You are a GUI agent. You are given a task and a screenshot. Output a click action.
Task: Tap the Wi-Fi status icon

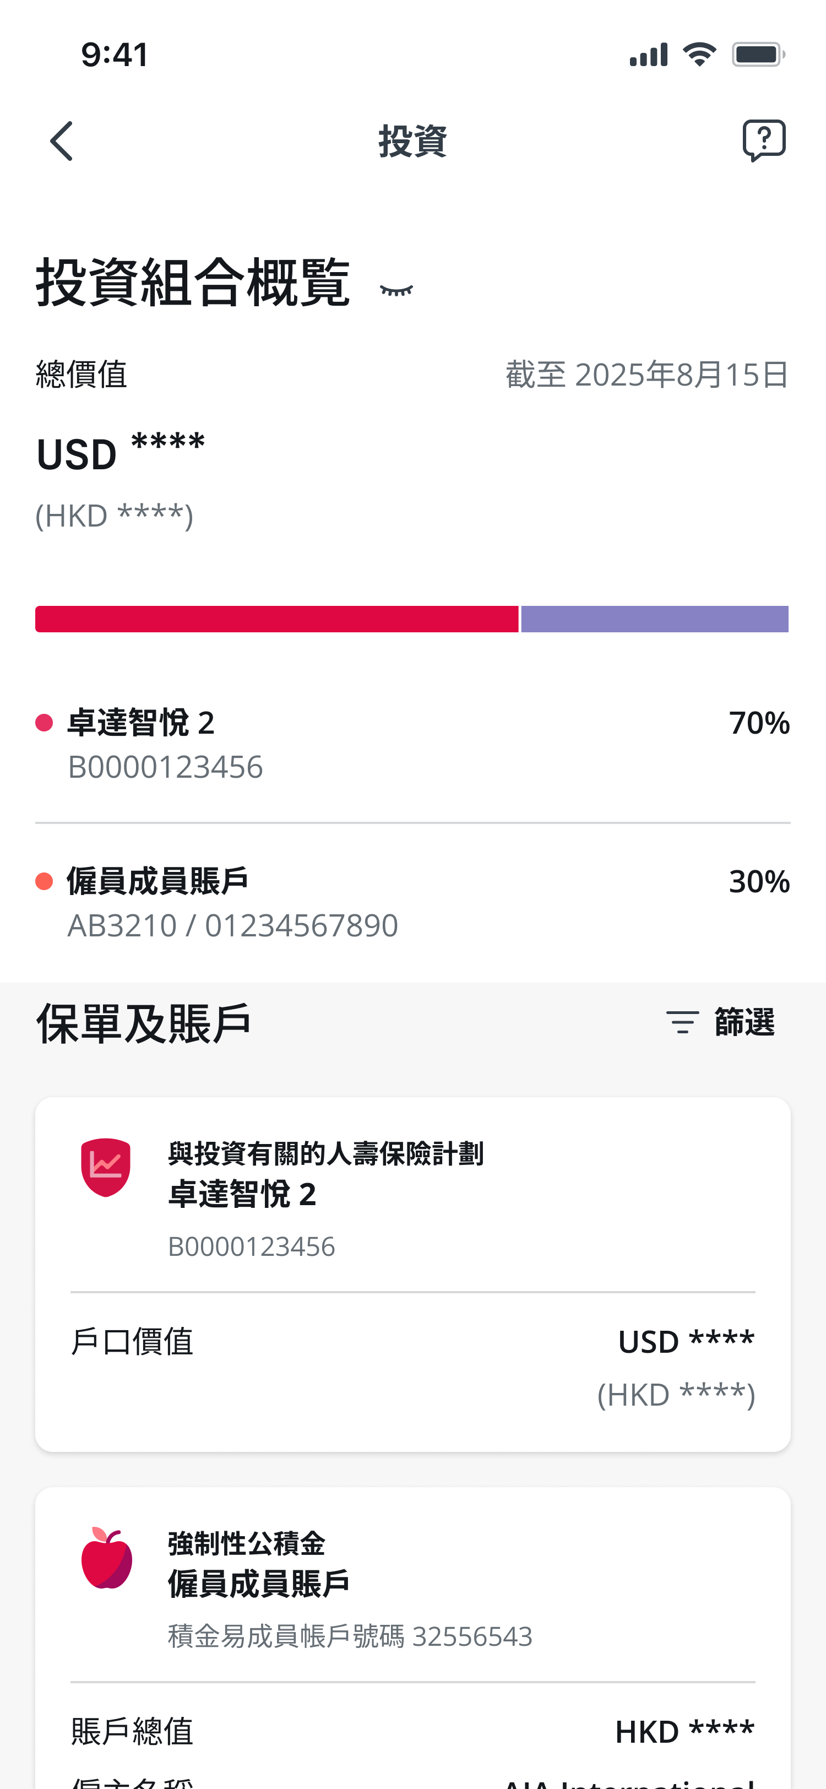699,54
